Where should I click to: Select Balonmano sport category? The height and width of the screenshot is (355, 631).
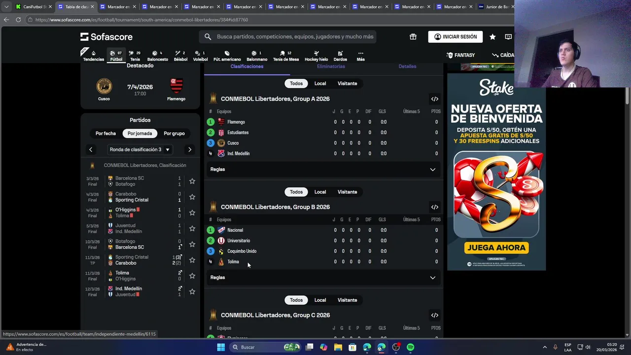[257, 56]
